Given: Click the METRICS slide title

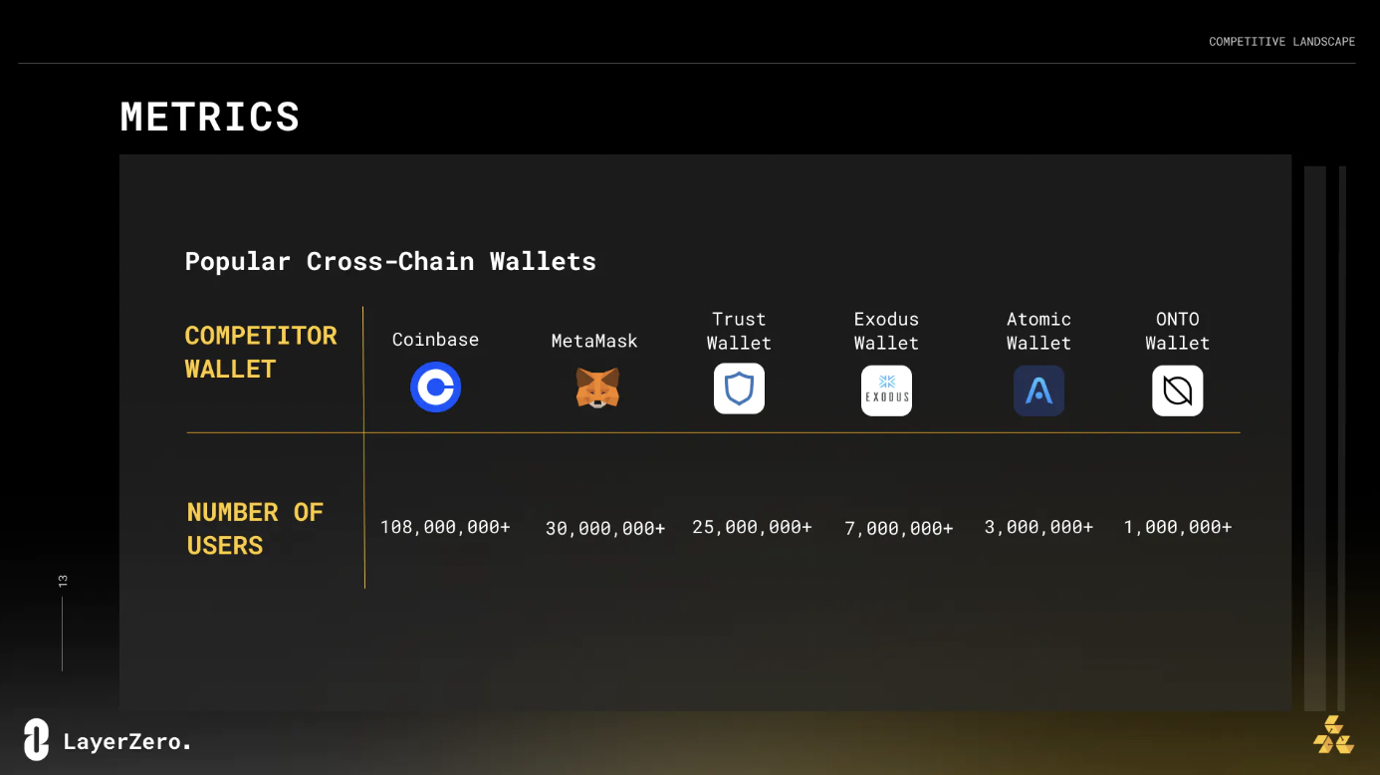Looking at the screenshot, I should tap(209, 117).
